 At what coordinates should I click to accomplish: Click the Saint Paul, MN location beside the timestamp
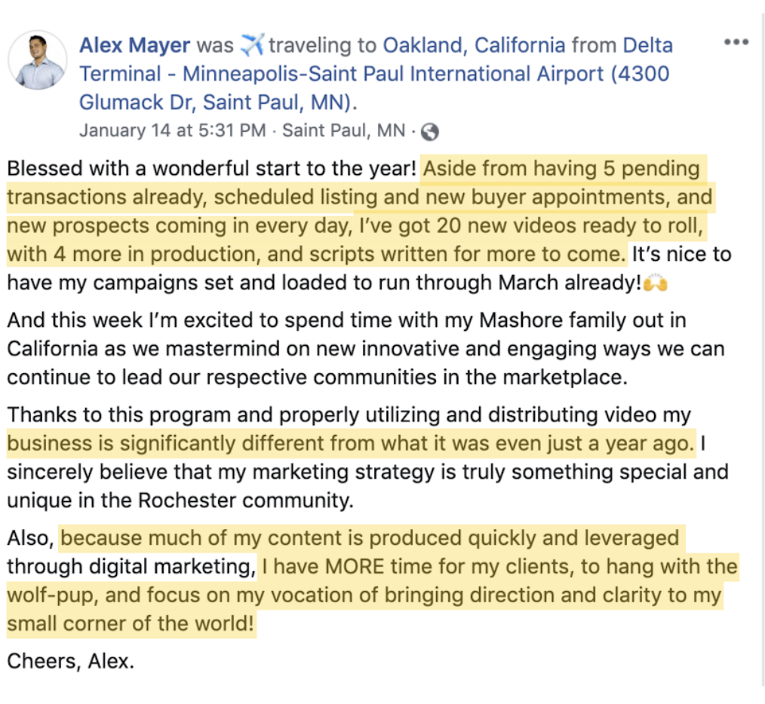343,130
